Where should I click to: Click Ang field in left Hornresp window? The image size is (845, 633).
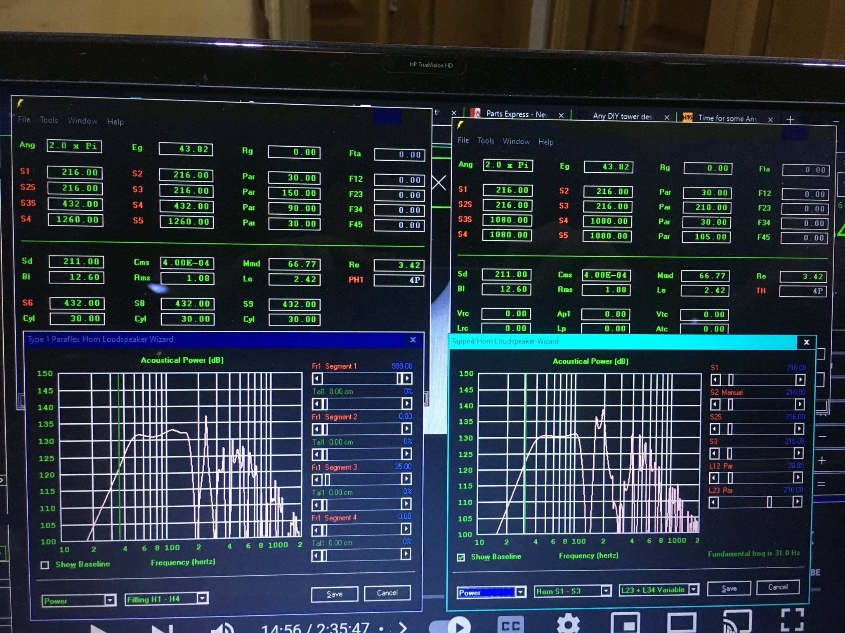click(74, 146)
